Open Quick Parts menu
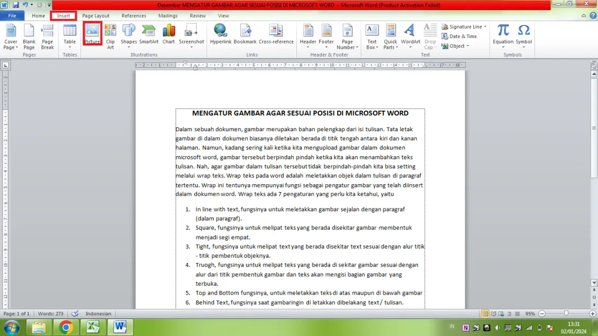 (391, 37)
